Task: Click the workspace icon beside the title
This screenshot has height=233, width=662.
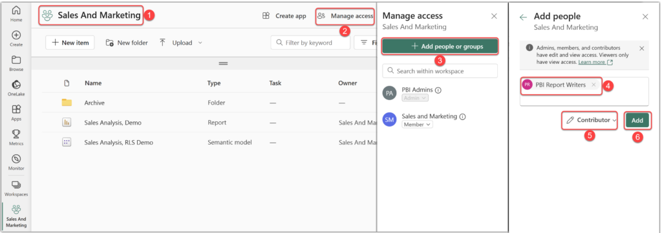Action: click(x=47, y=15)
